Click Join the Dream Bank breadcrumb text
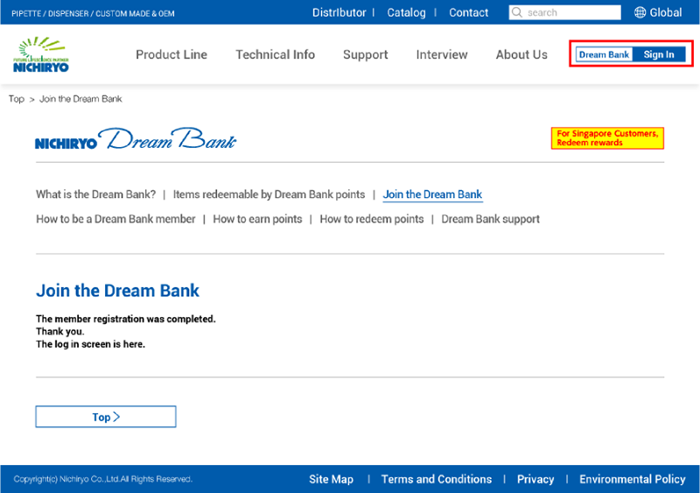The image size is (700, 493). 80,99
